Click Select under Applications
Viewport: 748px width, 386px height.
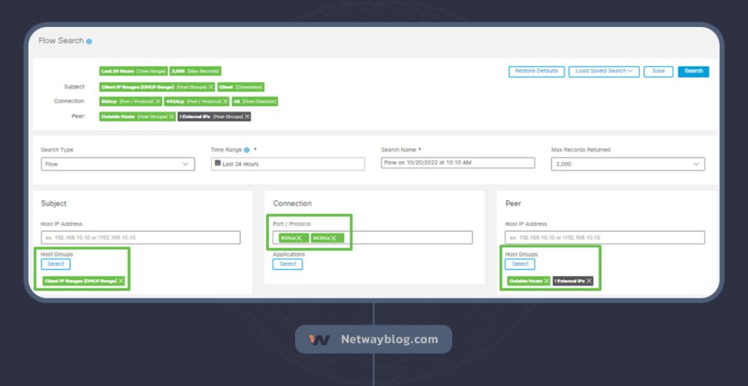point(288,264)
